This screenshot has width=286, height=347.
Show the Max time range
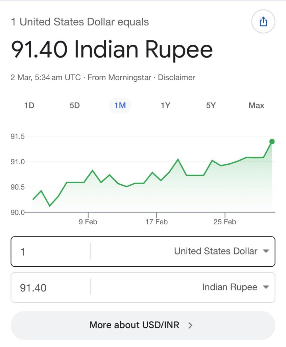coord(256,105)
